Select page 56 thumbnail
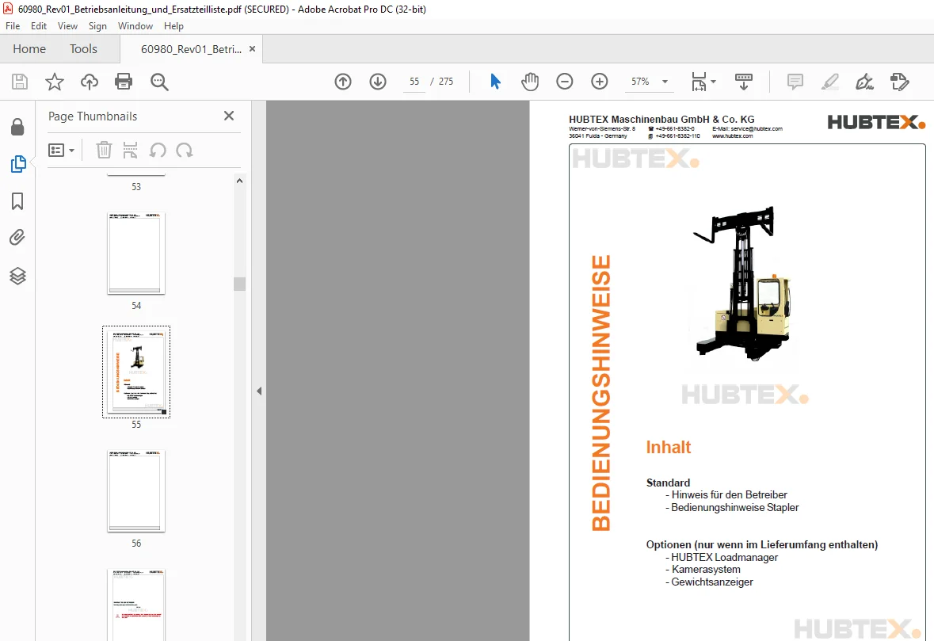The width and height of the screenshot is (934, 641). point(135,490)
